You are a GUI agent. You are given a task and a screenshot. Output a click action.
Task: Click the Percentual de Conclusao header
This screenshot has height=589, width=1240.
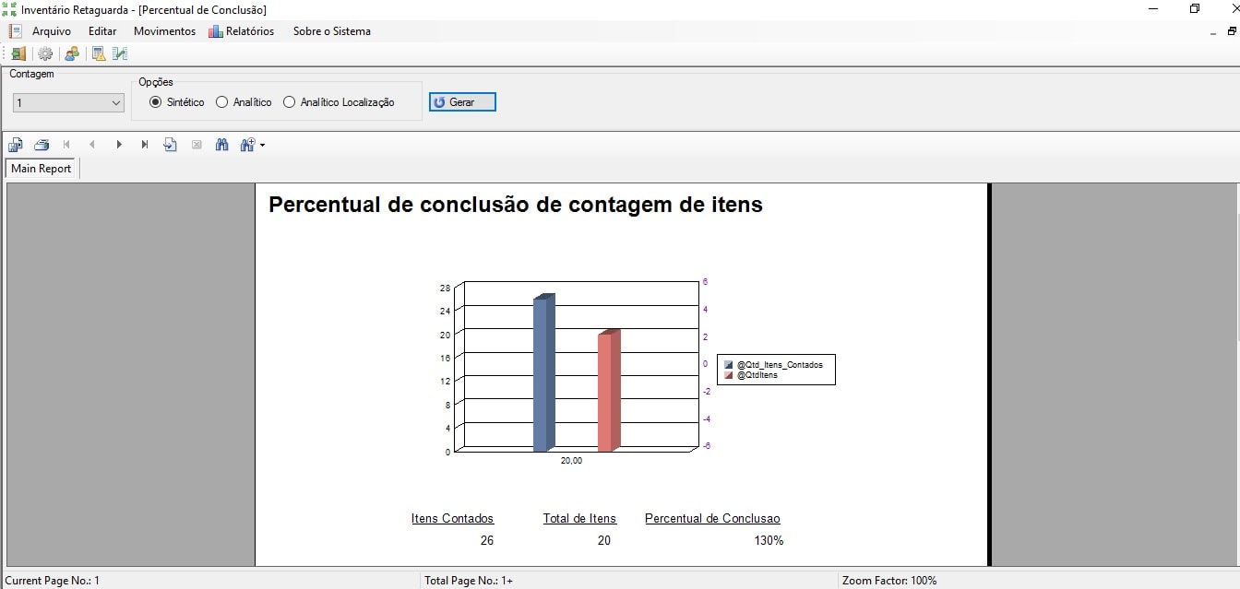pyautogui.click(x=712, y=519)
